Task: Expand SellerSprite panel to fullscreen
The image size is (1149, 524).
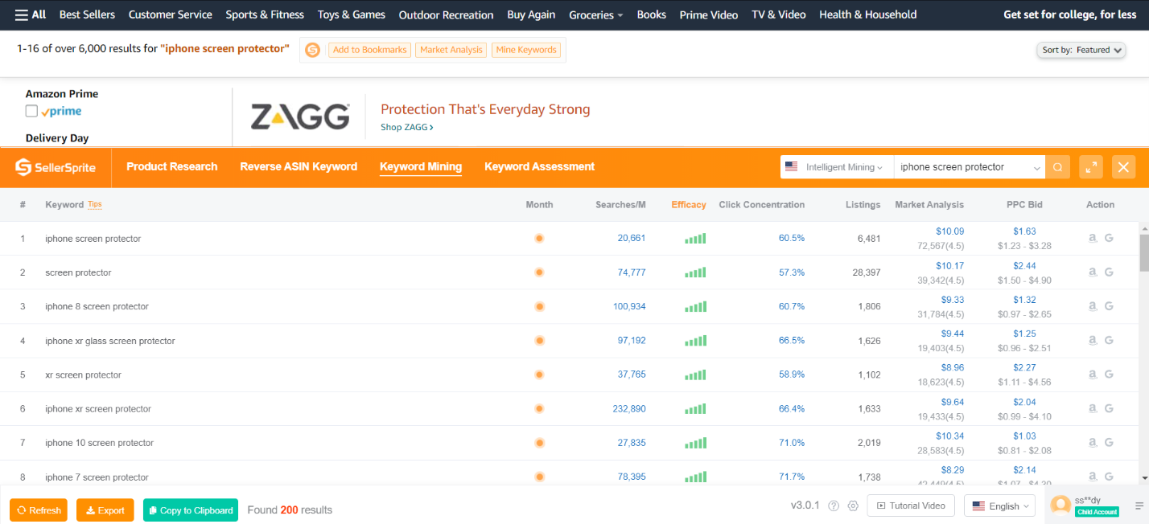Action: pyautogui.click(x=1091, y=167)
